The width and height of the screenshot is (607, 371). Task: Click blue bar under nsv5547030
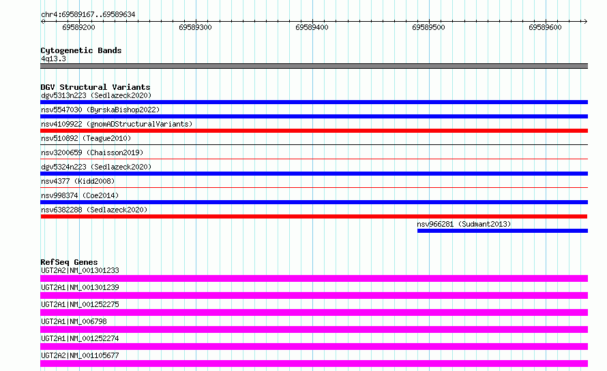pos(314,116)
